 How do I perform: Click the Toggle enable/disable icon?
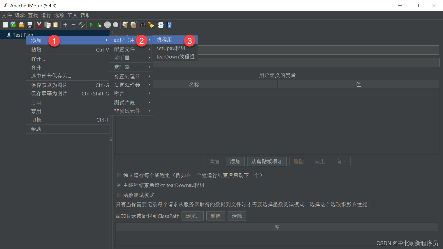click(82, 25)
